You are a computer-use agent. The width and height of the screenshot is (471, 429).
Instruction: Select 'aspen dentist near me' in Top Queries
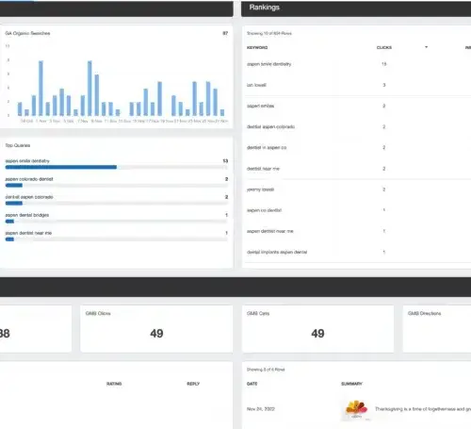(x=28, y=233)
